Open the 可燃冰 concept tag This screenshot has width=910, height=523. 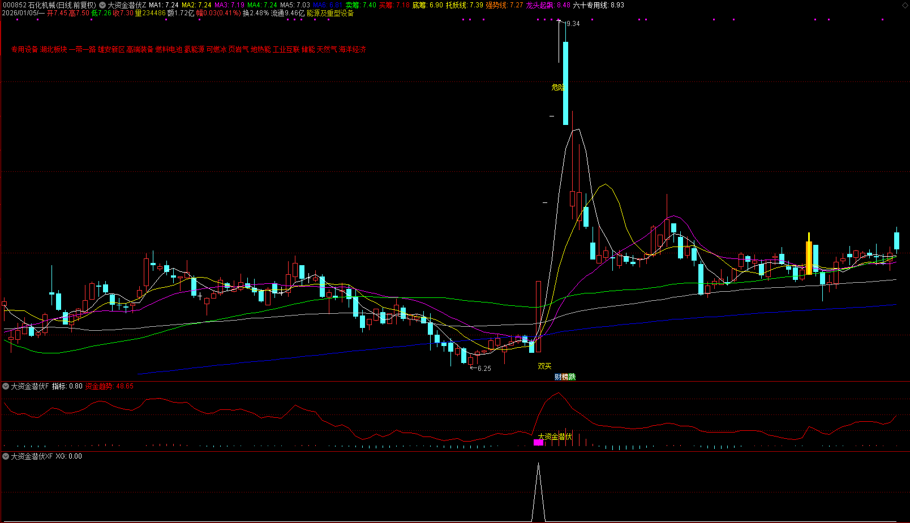pos(216,50)
